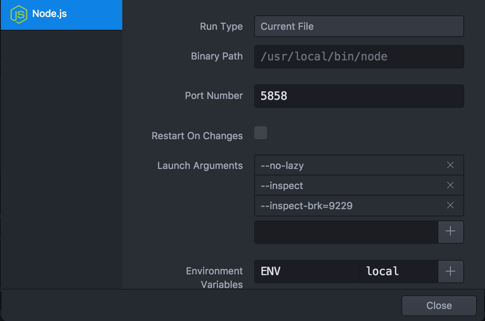485x321 pixels.
Task: Click the Binary Path field
Action: pos(359,56)
